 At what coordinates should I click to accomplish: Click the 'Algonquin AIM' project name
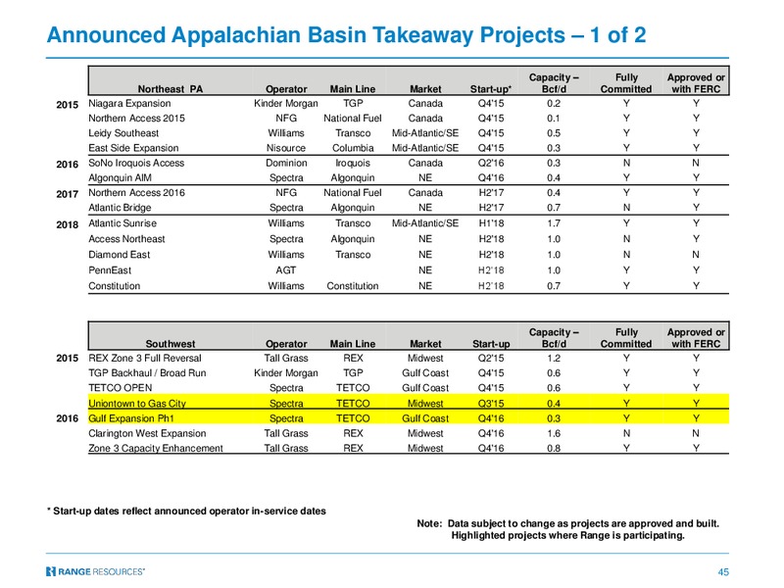[120, 178]
